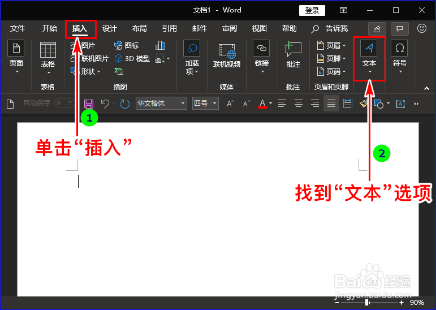Open the 视图 (View) tab
This screenshot has width=436, height=310.
click(260, 28)
